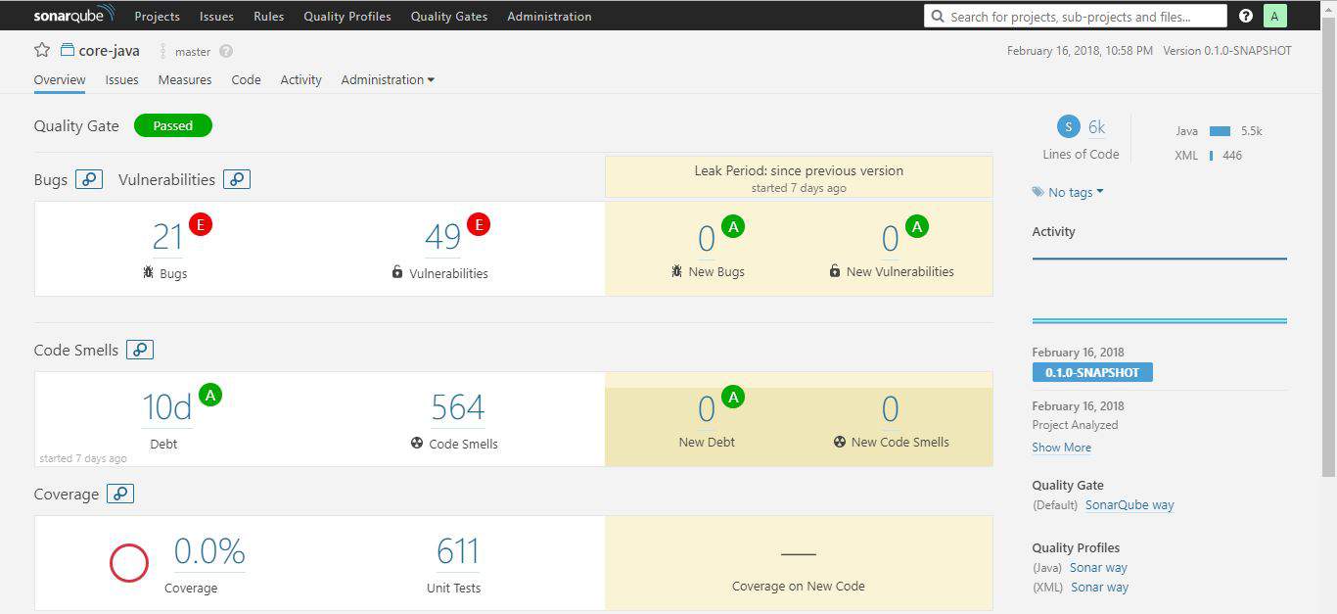Click the help question mark icon in header
The width and height of the screenshot is (1337, 614).
[1246, 16]
